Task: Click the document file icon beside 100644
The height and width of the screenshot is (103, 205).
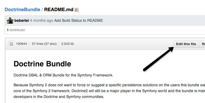Action: click(x=11, y=44)
